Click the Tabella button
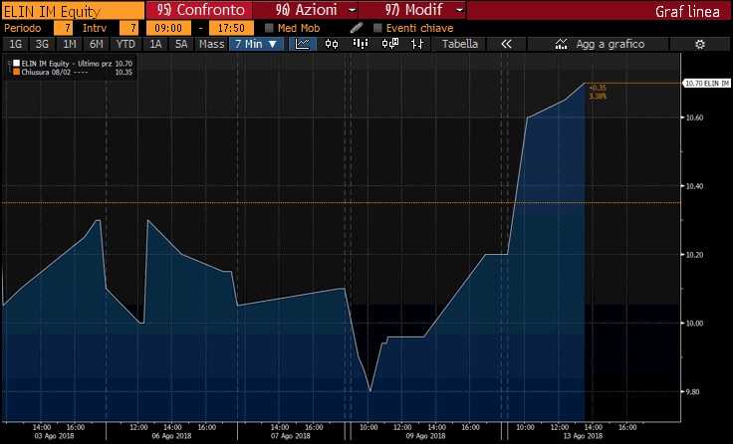This screenshot has height=444, width=734. pyautogui.click(x=460, y=44)
